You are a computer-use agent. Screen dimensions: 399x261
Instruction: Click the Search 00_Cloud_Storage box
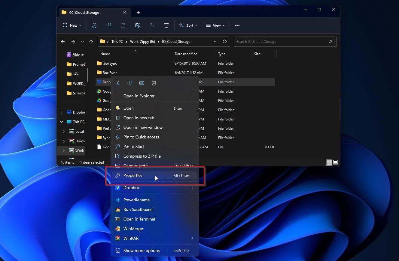[x=285, y=42]
